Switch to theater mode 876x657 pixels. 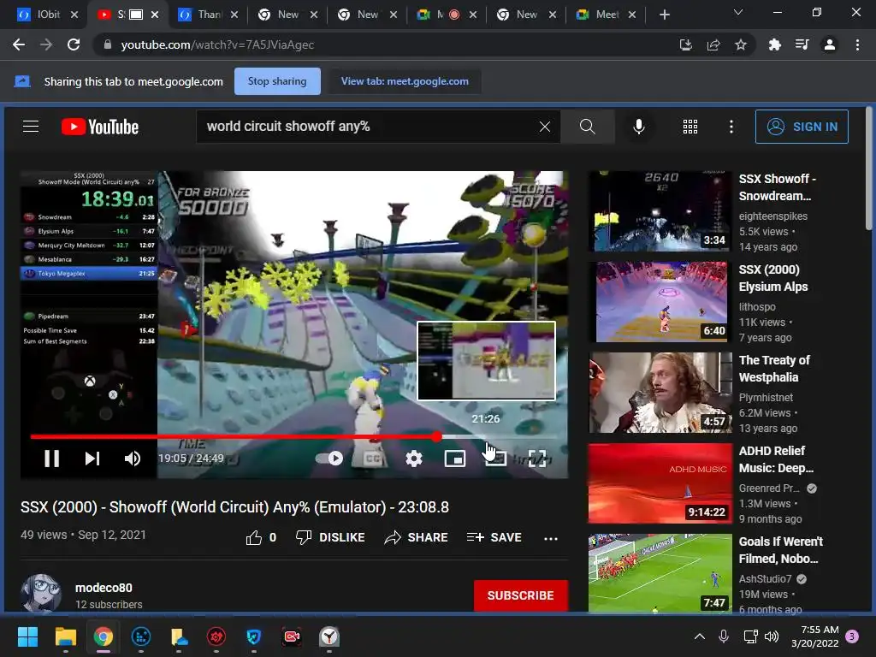coord(496,459)
